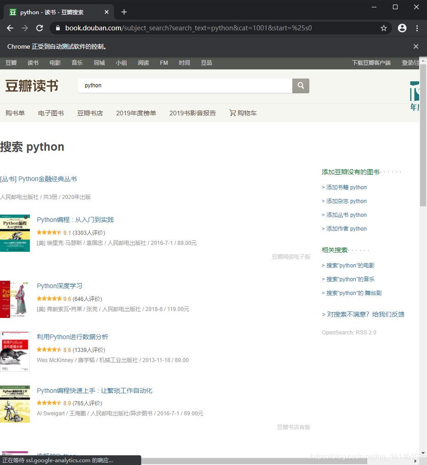The height and width of the screenshot is (465, 427).
Task: Open 阅读 in top navigation
Action: [143, 63]
